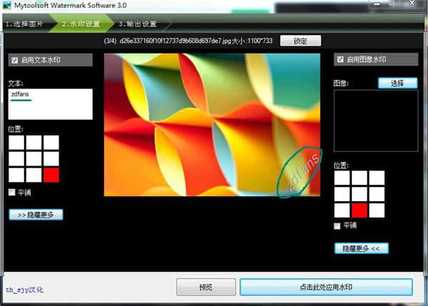Expand text options with >> 隐藏更多
This screenshot has width=428, height=306.
tap(36, 214)
